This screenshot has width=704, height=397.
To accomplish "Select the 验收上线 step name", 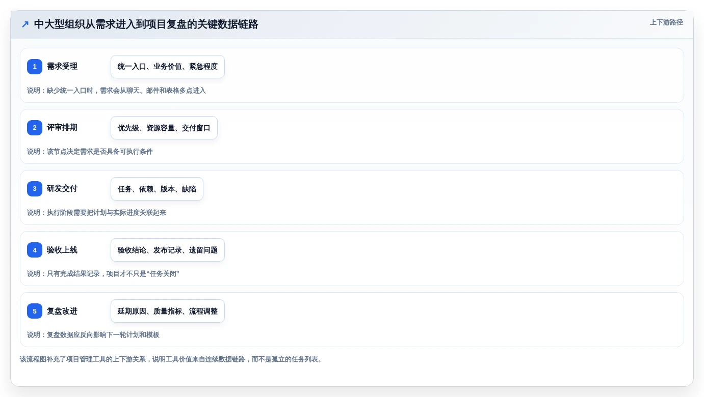I will [62, 250].
